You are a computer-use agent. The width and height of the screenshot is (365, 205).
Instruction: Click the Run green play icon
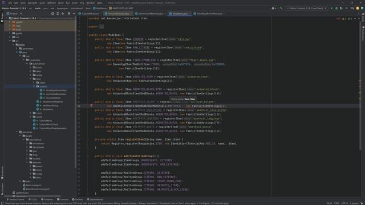coord(331,8)
